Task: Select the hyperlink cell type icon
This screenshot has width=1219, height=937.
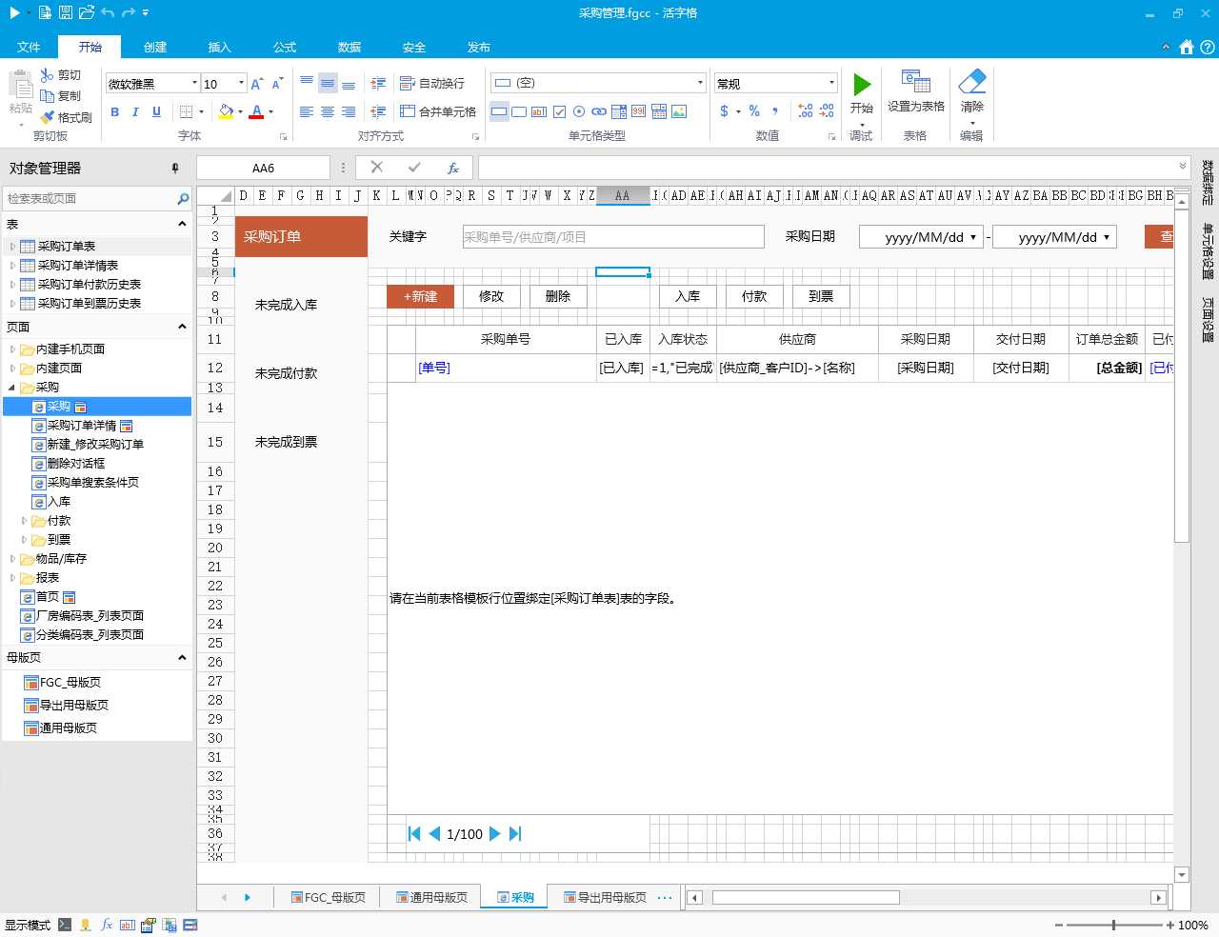Action: (599, 111)
